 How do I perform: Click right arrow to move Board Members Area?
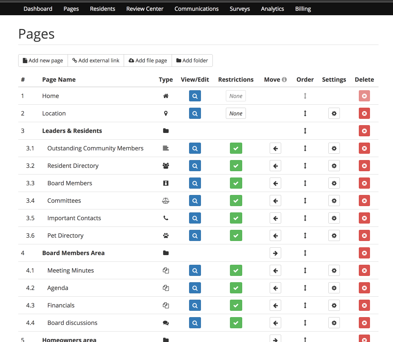tap(275, 253)
